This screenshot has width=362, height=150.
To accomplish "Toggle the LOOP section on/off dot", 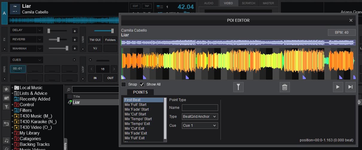I will [x=83, y=79].
